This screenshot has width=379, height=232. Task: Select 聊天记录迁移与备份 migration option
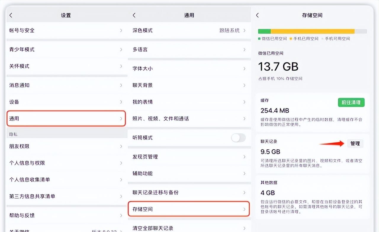pos(189,192)
